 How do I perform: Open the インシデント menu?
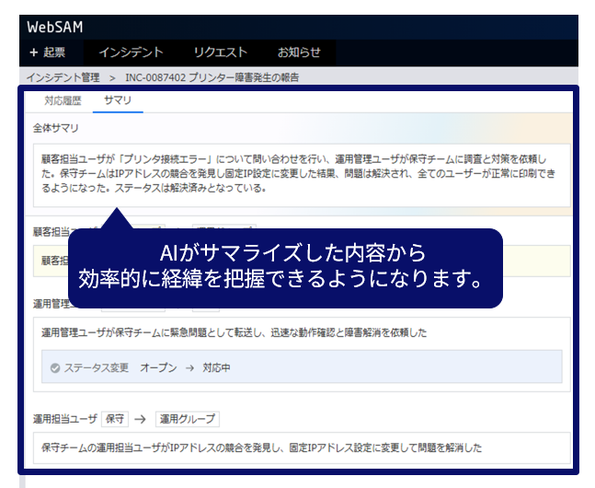[x=131, y=52]
